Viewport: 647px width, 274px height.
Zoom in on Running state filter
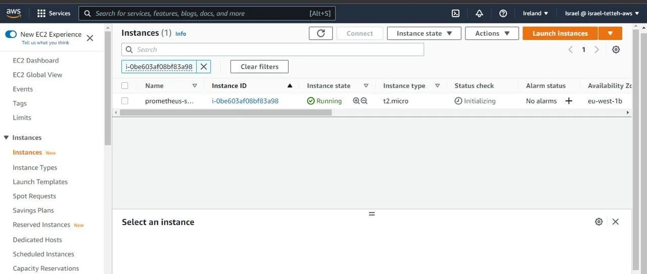pos(356,101)
